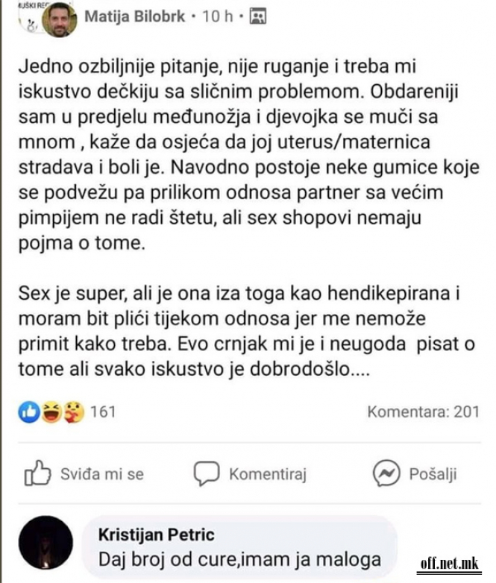
Task: Open Matija Bilobrk's profile photo
Action: click(58, 20)
